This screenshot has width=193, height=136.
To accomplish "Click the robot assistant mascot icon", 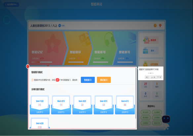I will (x=166, y=122).
